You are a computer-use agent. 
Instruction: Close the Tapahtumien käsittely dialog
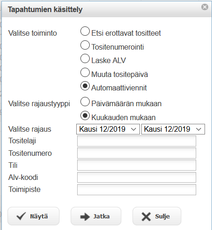point(205,7)
